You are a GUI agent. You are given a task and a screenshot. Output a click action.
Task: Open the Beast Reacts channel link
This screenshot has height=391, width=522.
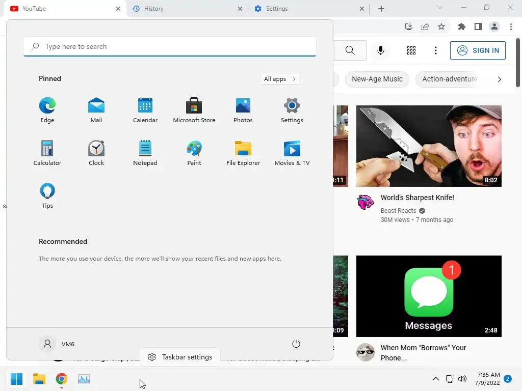[398, 210]
